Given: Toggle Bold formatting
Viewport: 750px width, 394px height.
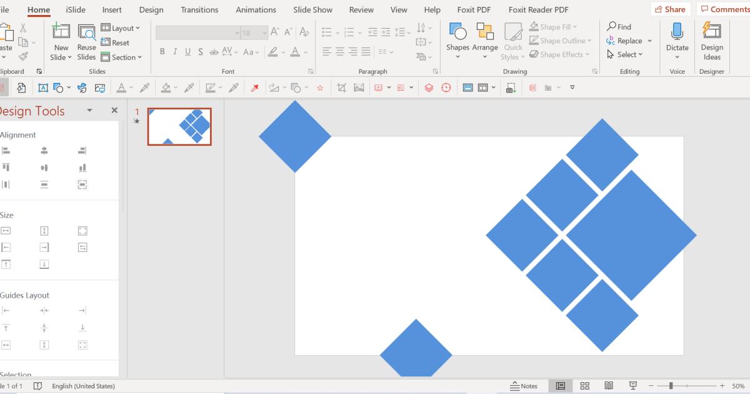Looking at the screenshot, I should pos(162,52).
